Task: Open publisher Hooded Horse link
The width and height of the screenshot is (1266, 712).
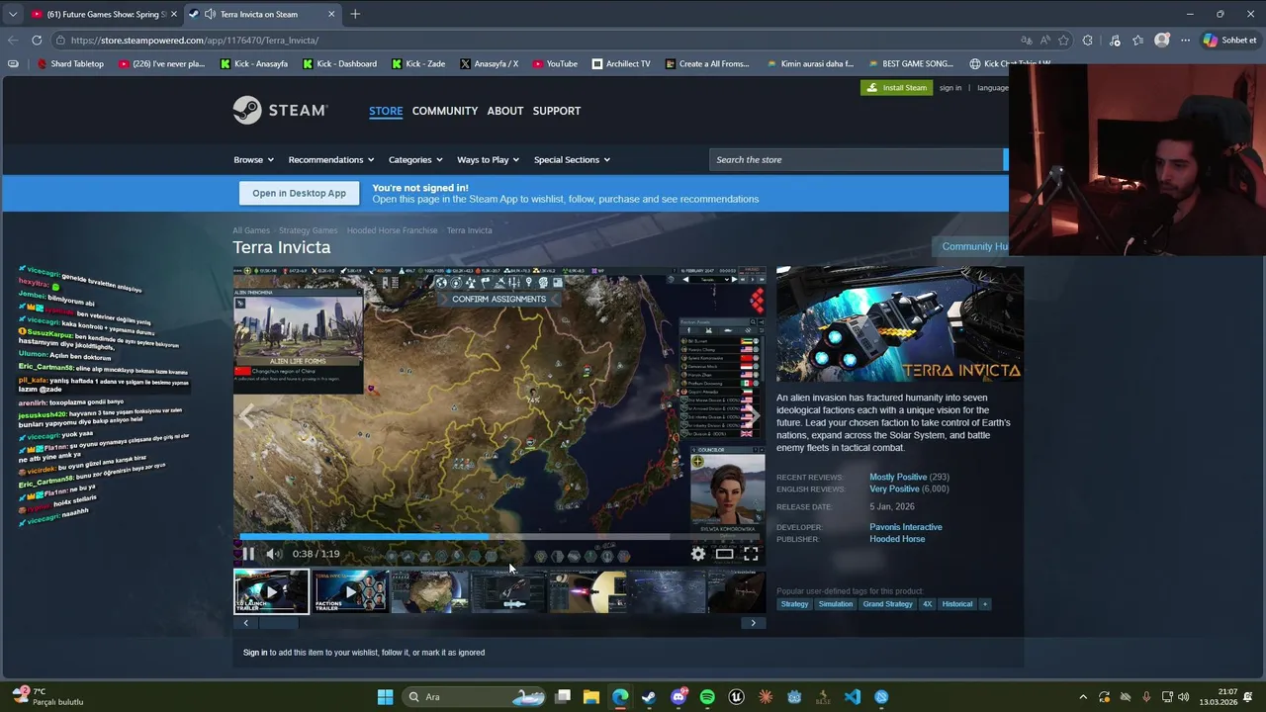Action: click(897, 539)
